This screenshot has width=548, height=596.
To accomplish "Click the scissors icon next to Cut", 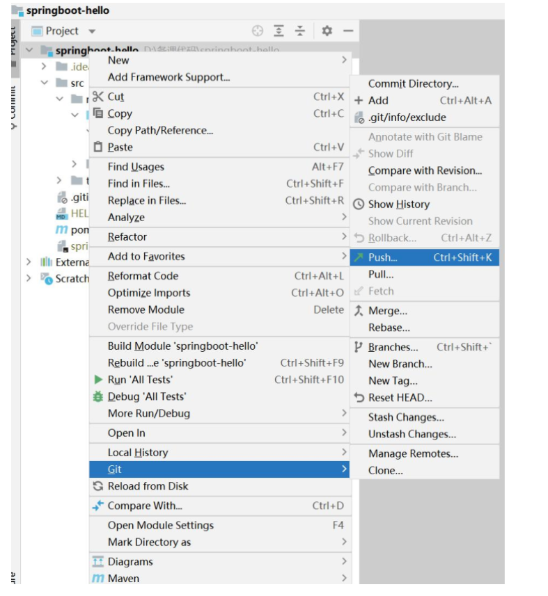I will [x=98, y=97].
